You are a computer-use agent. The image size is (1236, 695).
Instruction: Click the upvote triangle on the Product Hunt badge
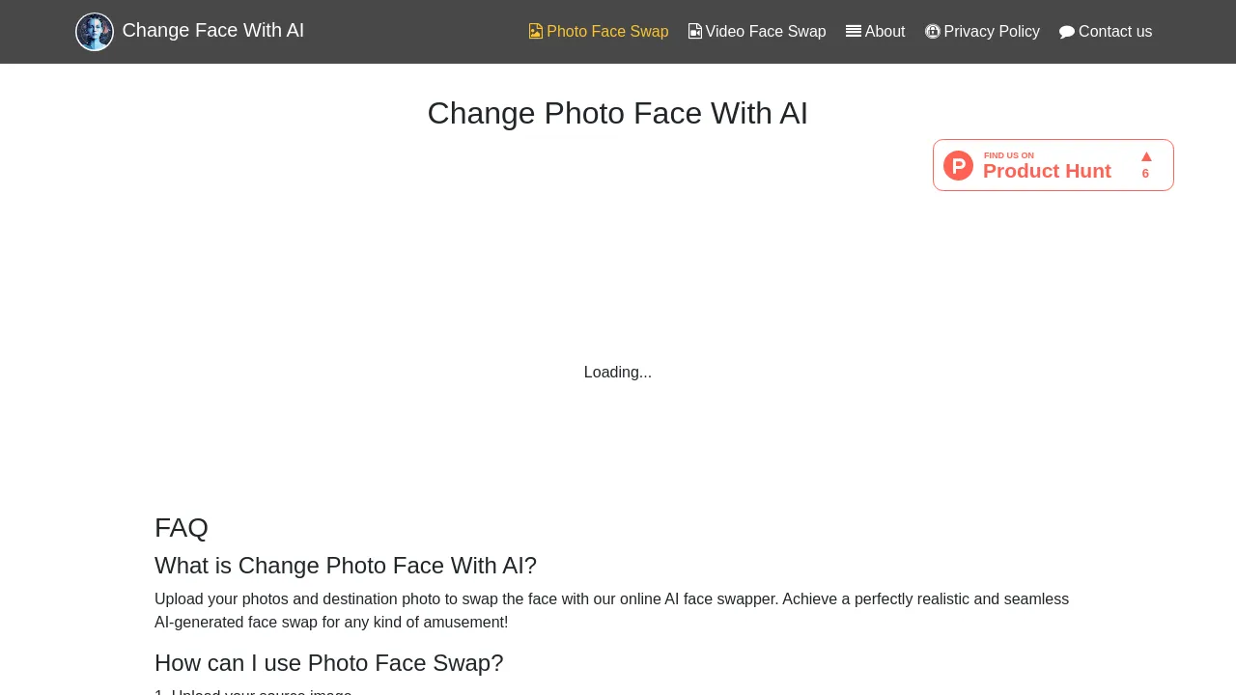click(1145, 156)
